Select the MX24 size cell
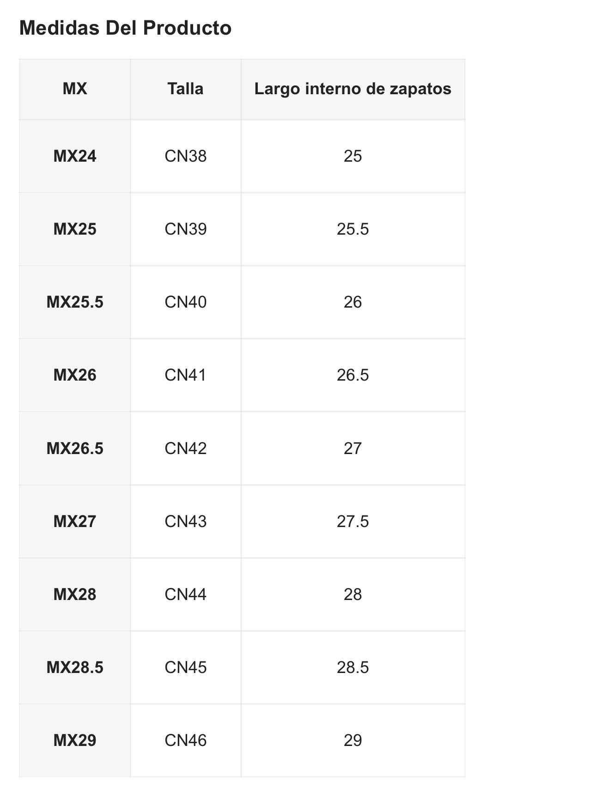 [x=75, y=156]
